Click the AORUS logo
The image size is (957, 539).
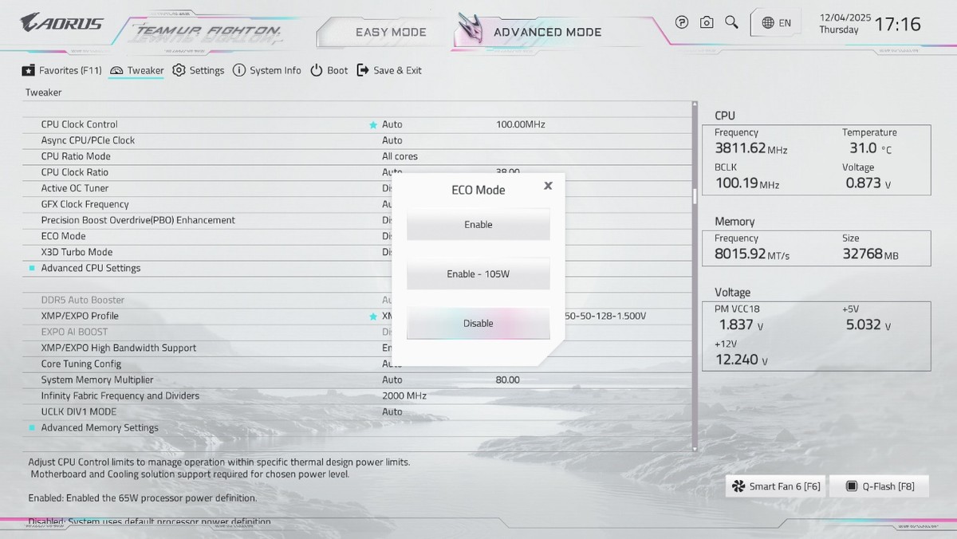click(61, 22)
